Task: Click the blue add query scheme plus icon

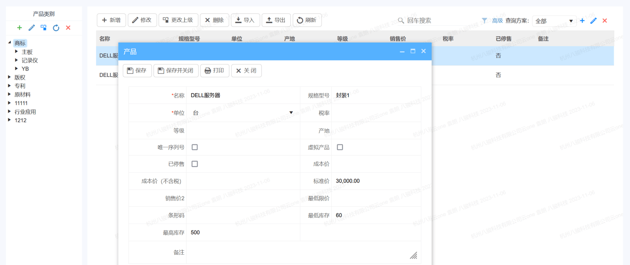Action: tap(582, 21)
